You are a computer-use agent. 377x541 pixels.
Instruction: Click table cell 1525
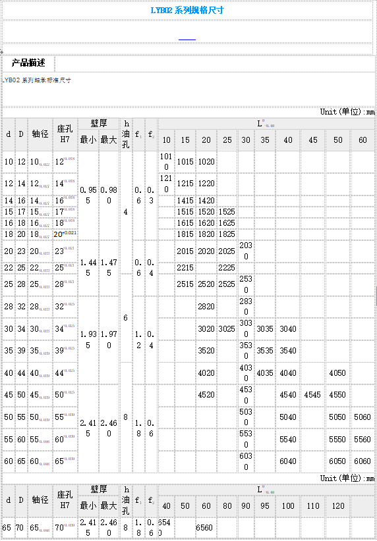pyautogui.click(x=227, y=212)
